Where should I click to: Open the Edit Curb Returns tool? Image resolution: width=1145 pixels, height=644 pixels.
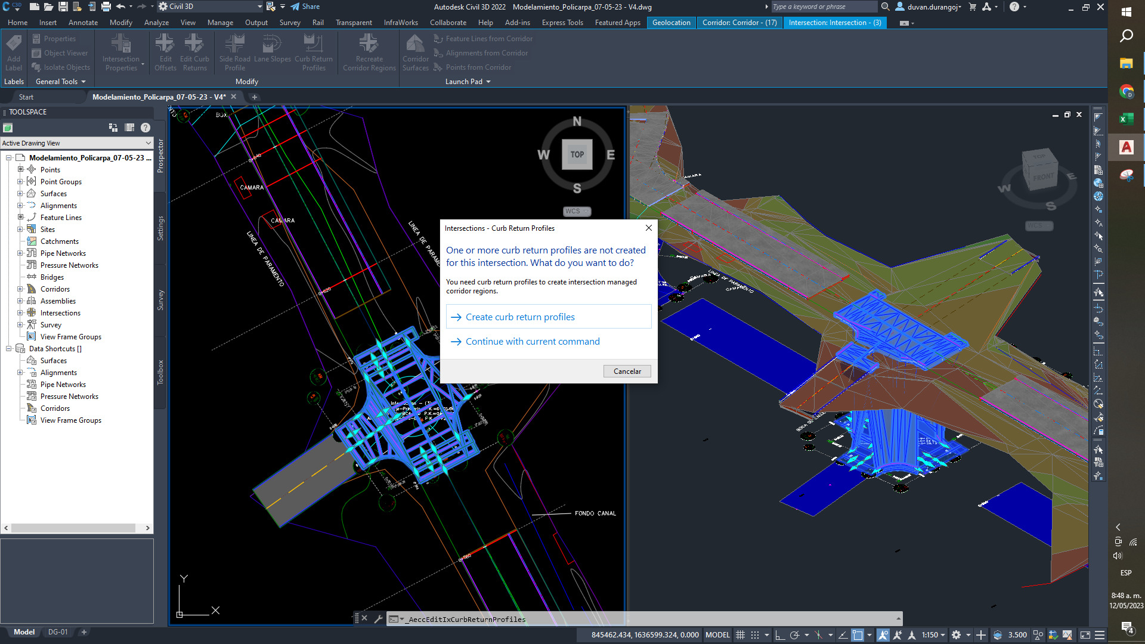pos(194,52)
